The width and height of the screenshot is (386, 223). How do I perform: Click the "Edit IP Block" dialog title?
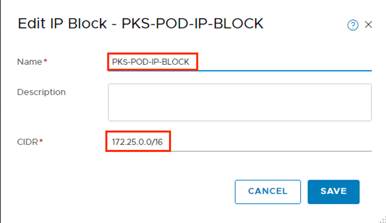tap(62, 24)
